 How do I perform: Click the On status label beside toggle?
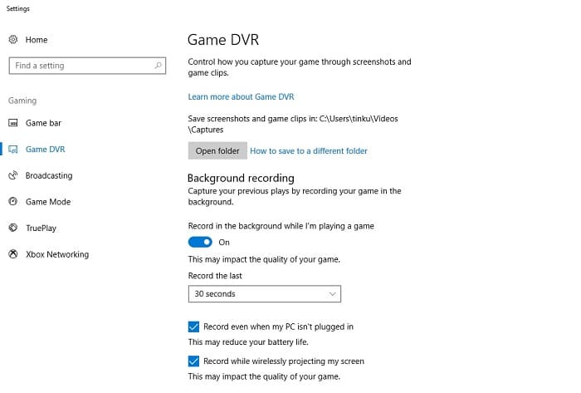(224, 242)
